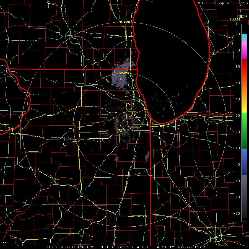Click the 16:59 timestamp in the caption

tap(201, 247)
